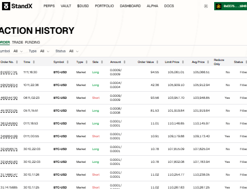Click the Order No. column header
The width and height of the screenshot is (247, 189).
pos(7,62)
